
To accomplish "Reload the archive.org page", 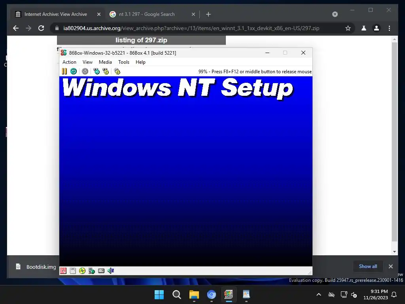I will 41,28.
